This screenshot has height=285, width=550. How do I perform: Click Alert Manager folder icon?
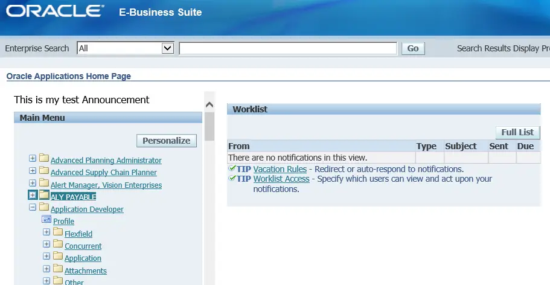[x=44, y=182]
